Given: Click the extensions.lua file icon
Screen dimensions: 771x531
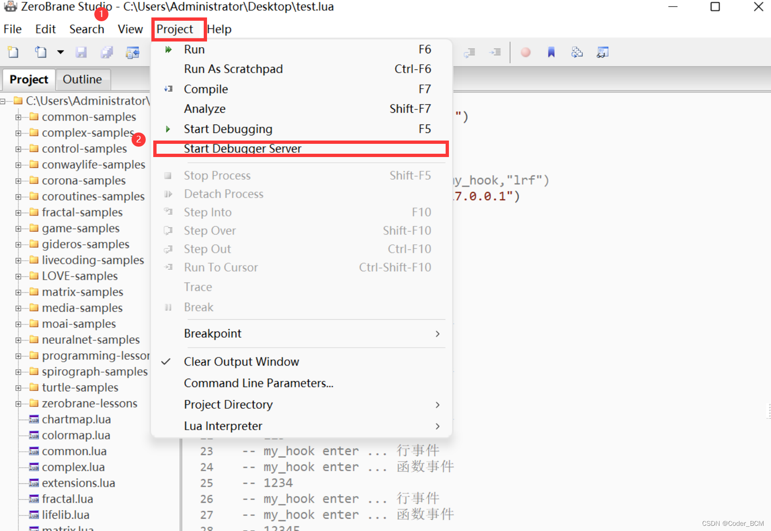Looking at the screenshot, I should [x=34, y=483].
